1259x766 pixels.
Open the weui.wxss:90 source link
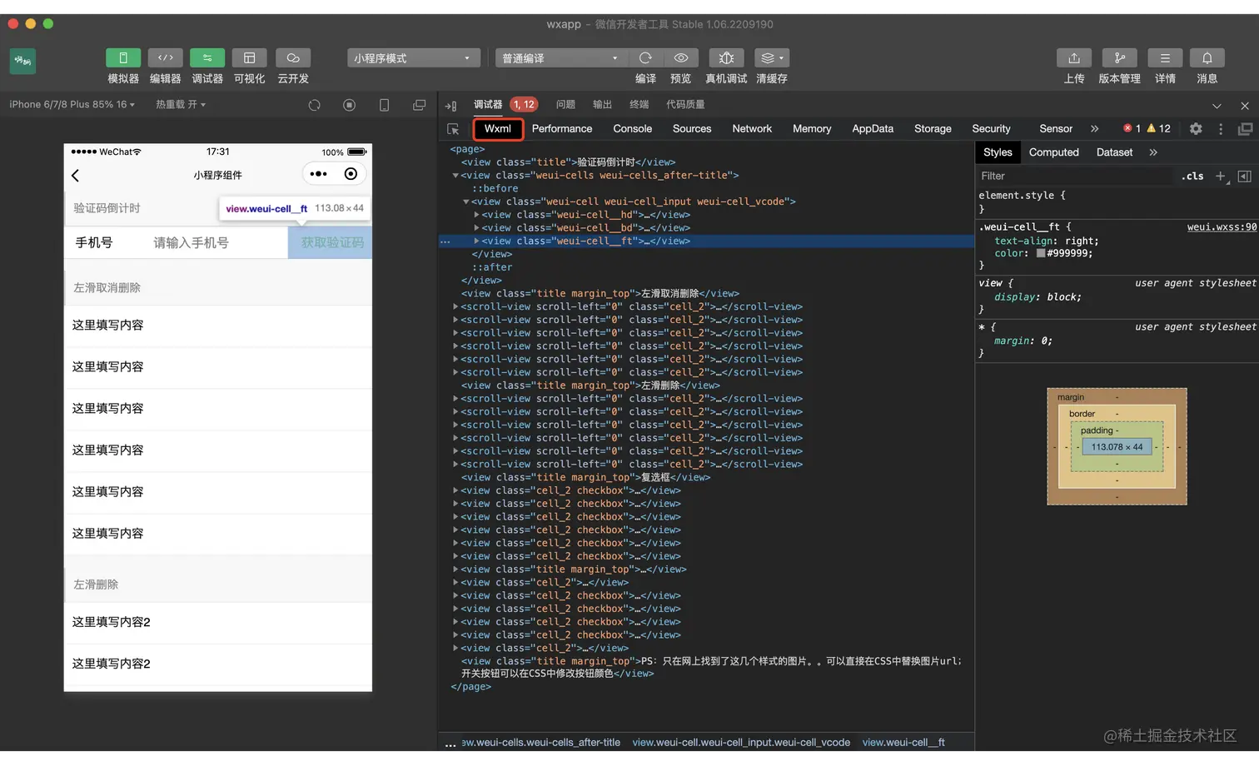[1222, 226]
